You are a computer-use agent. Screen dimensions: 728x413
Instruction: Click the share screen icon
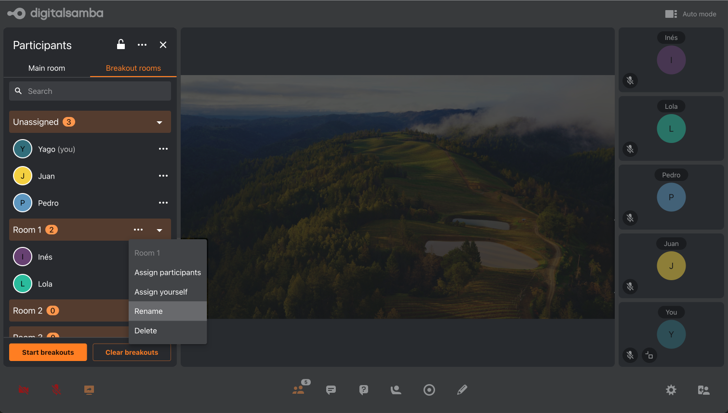(89, 390)
